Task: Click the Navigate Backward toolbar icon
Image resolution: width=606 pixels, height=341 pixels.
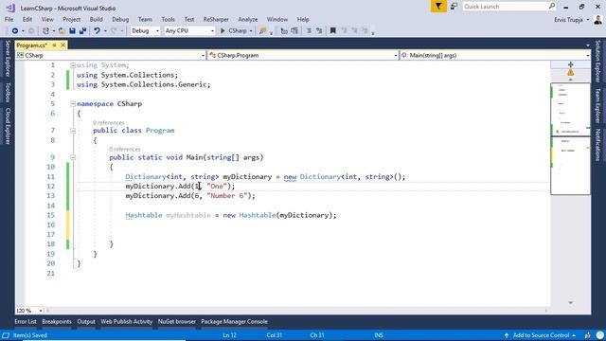Action: coord(15,30)
